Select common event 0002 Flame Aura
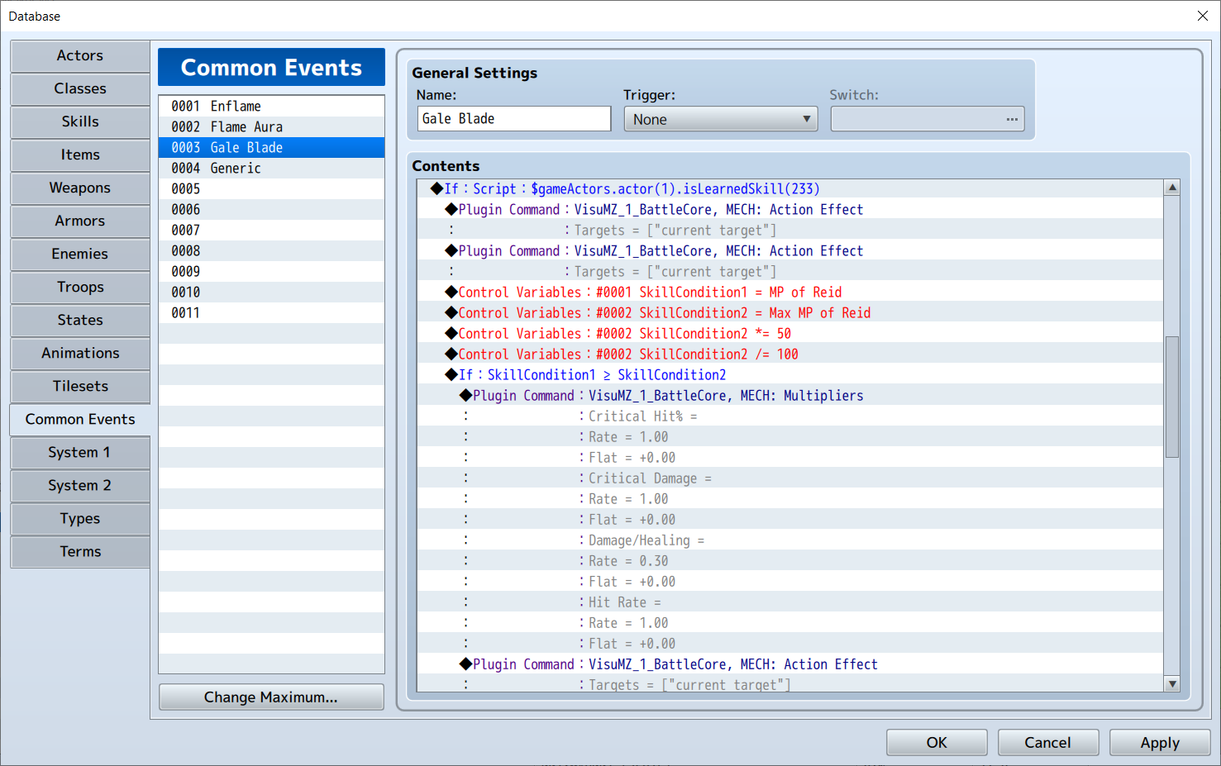The height and width of the screenshot is (766, 1221). [x=271, y=127]
